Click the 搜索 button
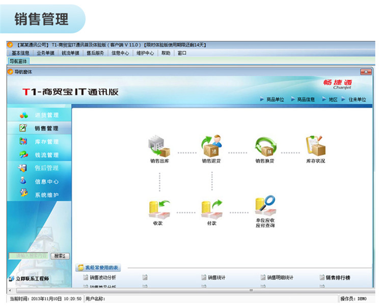 click(60, 256)
